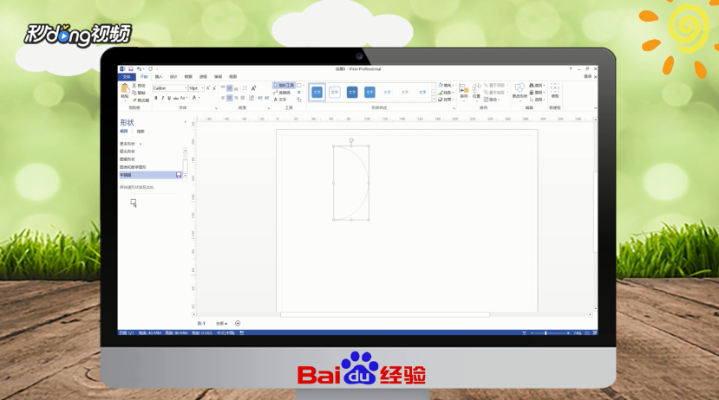Open the 10pt font size dropdown
Viewport: 719px width, 400px height.
(202, 88)
